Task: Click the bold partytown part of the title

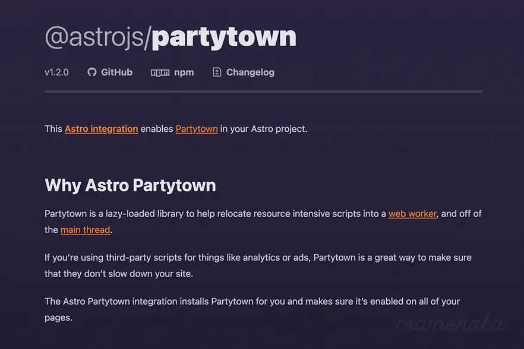Action: pos(224,37)
